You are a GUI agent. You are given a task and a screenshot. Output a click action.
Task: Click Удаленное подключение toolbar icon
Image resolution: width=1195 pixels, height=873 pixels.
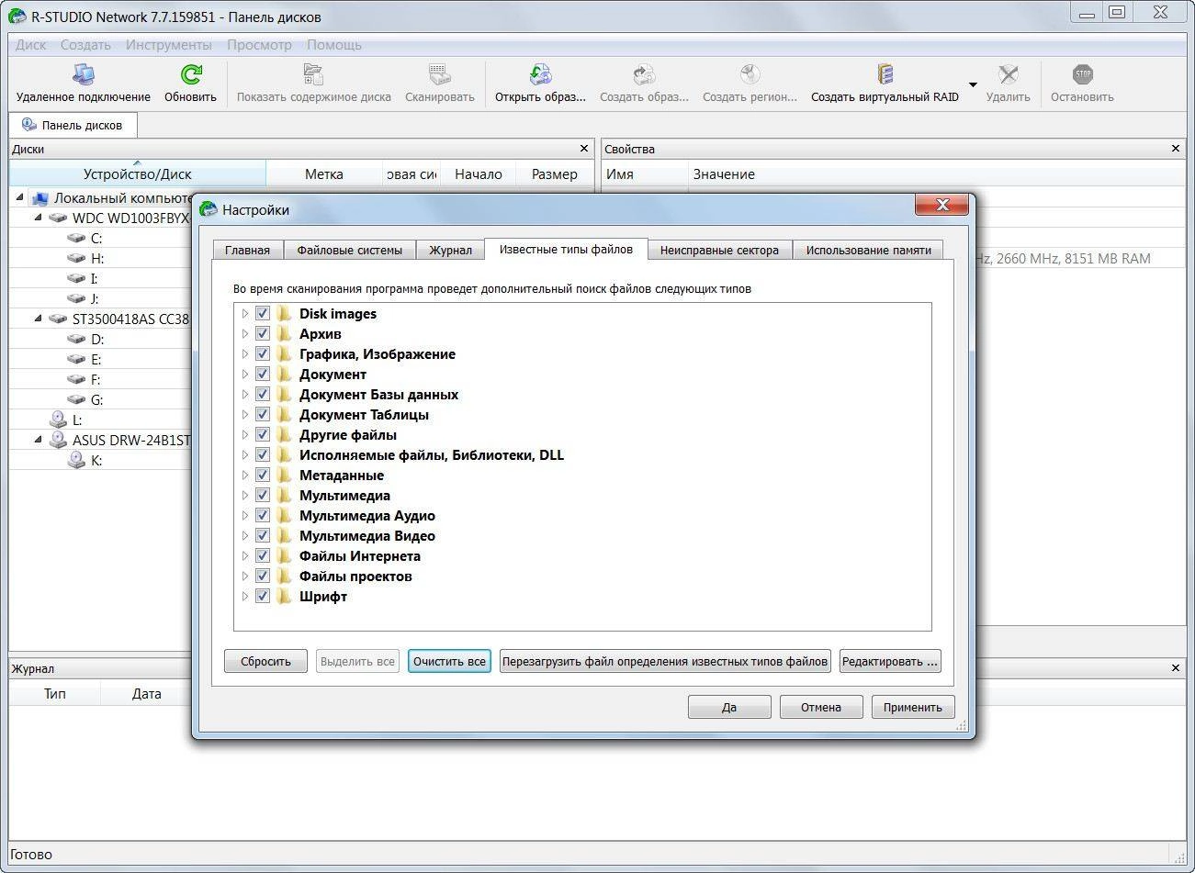pos(83,74)
